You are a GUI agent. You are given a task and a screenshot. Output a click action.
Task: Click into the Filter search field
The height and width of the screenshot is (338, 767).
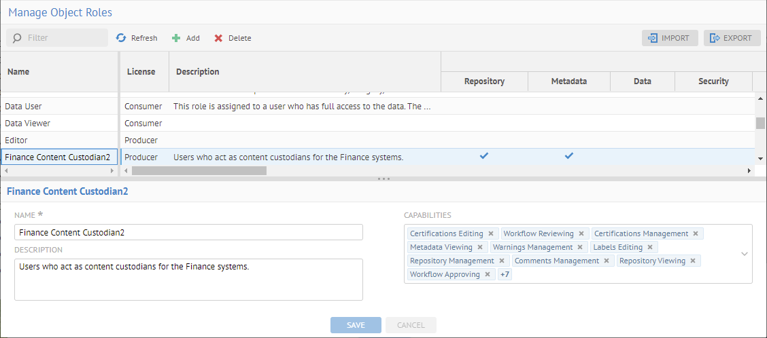pyautogui.click(x=65, y=38)
